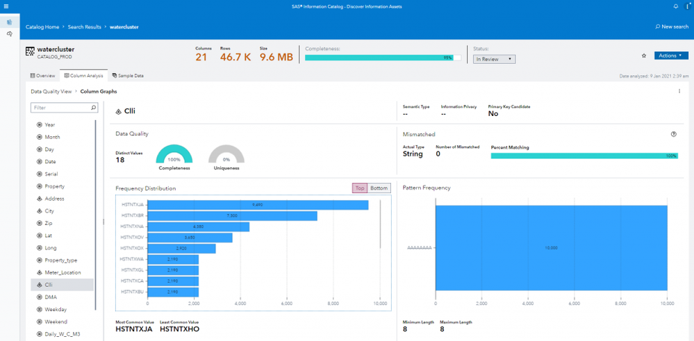Mark watercluster as favorite with star icon
The image size is (694, 341).
coord(644,56)
